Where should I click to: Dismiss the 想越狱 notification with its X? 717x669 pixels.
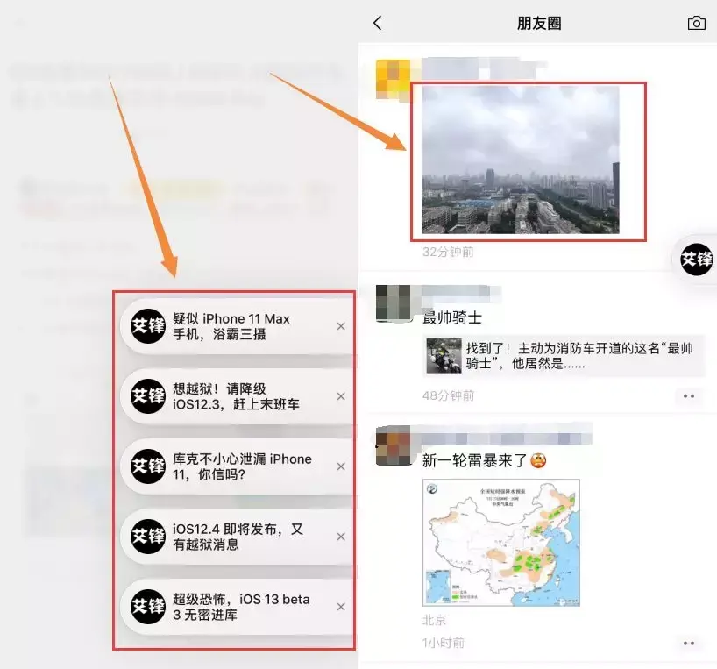tap(340, 395)
